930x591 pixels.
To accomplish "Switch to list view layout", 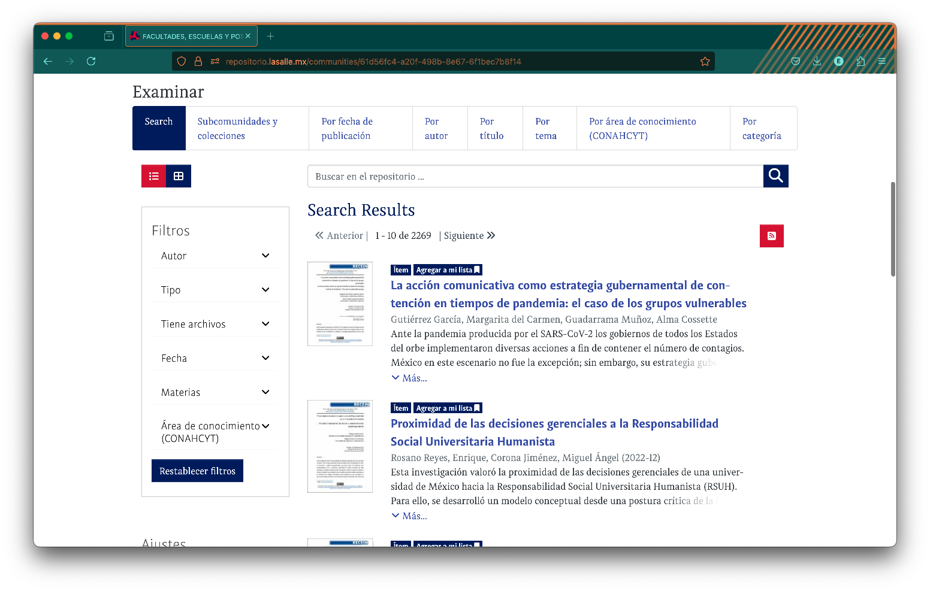I will tap(154, 176).
